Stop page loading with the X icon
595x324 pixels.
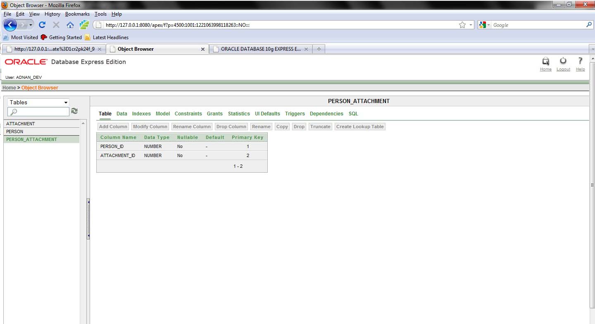click(x=55, y=24)
